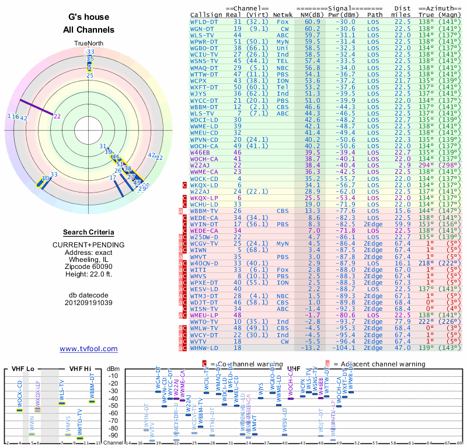The width and height of the screenshot is (467, 448).
Task: Select WXFT-DT in the callsign column
Action: click(204, 87)
